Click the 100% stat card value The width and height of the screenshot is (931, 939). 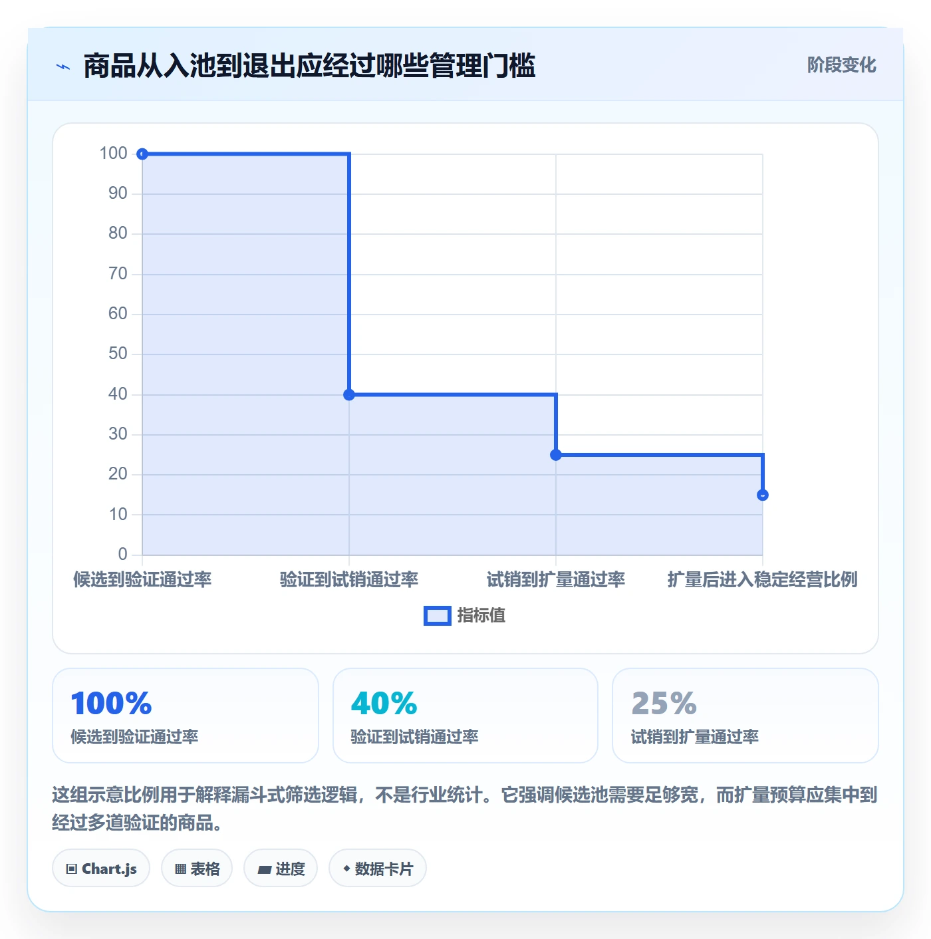tap(111, 703)
